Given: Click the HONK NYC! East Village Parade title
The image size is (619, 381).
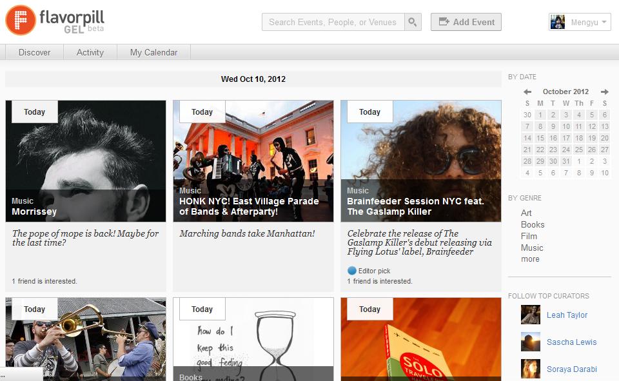Looking at the screenshot, I should tap(249, 206).
